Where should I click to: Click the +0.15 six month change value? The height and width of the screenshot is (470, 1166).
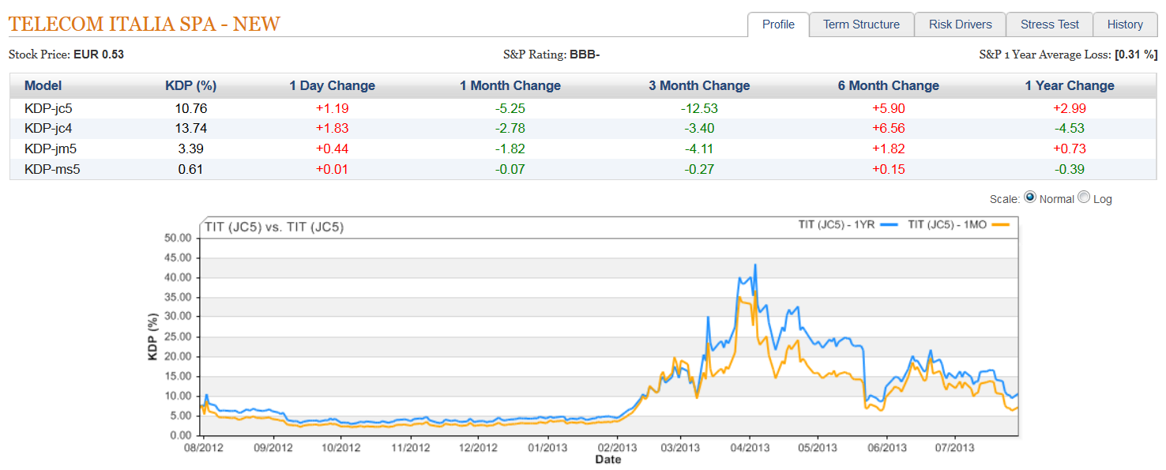coord(889,169)
